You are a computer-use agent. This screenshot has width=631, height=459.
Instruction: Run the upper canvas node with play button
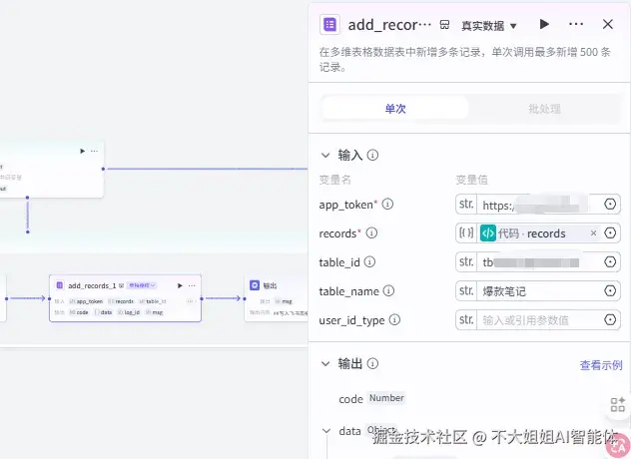pos(82,151)
